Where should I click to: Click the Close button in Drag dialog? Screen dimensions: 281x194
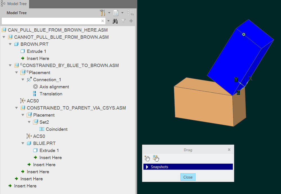point(188,177)
